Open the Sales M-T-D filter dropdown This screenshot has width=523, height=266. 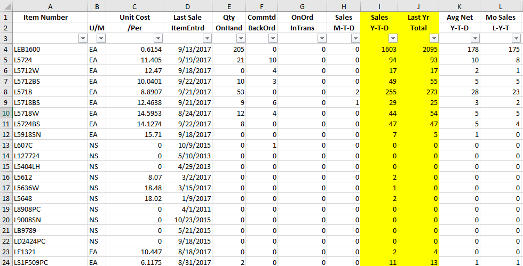355,39
